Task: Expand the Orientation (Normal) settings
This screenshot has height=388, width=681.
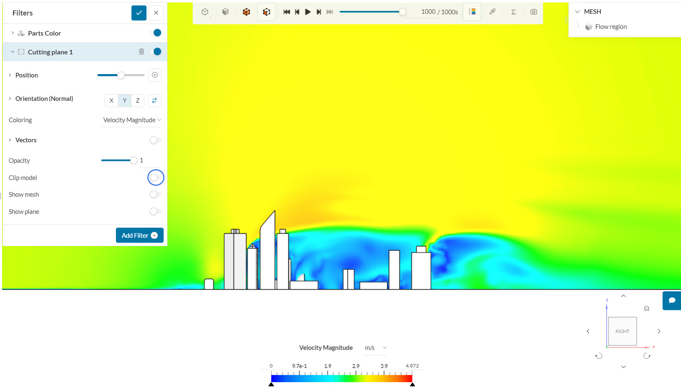Action: click(x=10, y=99)
